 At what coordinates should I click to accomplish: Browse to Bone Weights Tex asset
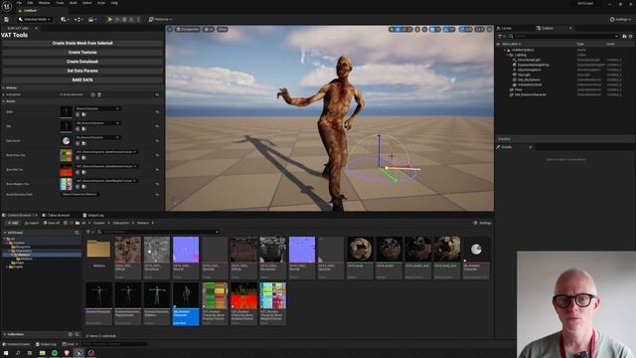(83, 187)
